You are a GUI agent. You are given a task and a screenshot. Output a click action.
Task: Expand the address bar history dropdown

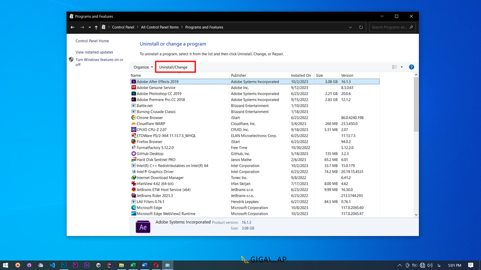[x=350, y=27]
